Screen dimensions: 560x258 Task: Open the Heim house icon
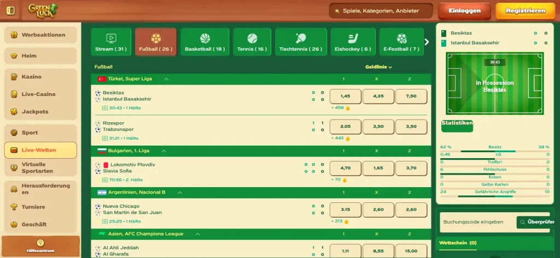pos(14,56)
